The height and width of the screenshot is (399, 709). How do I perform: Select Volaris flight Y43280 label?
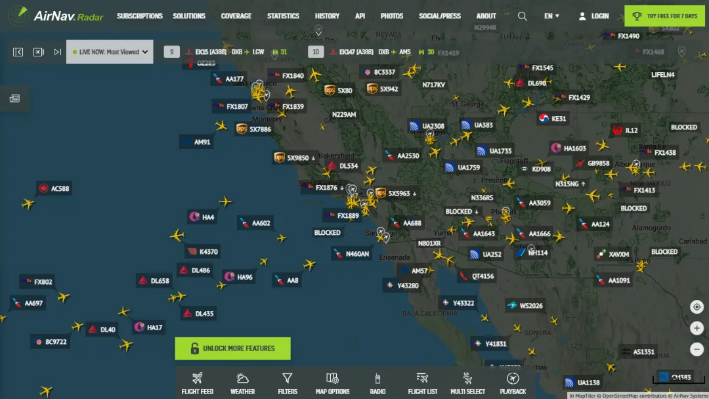[402, 285]
